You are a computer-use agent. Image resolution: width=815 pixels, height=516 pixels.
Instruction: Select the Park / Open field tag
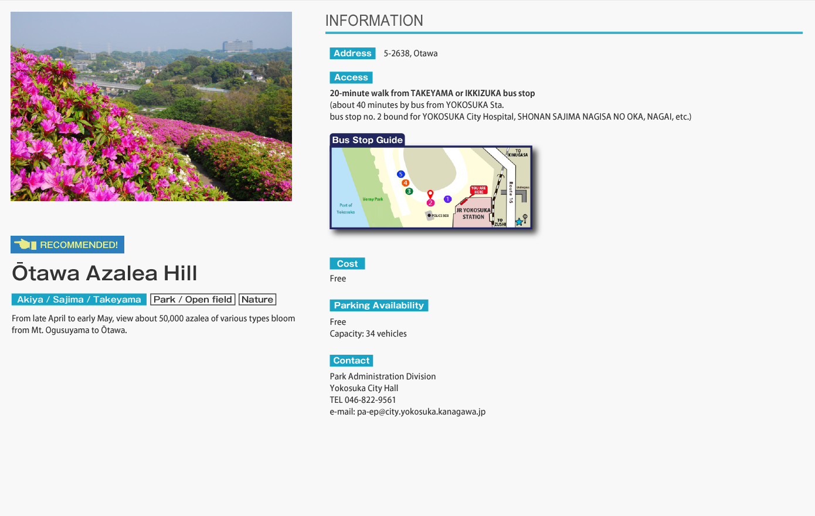click(193, 300)
